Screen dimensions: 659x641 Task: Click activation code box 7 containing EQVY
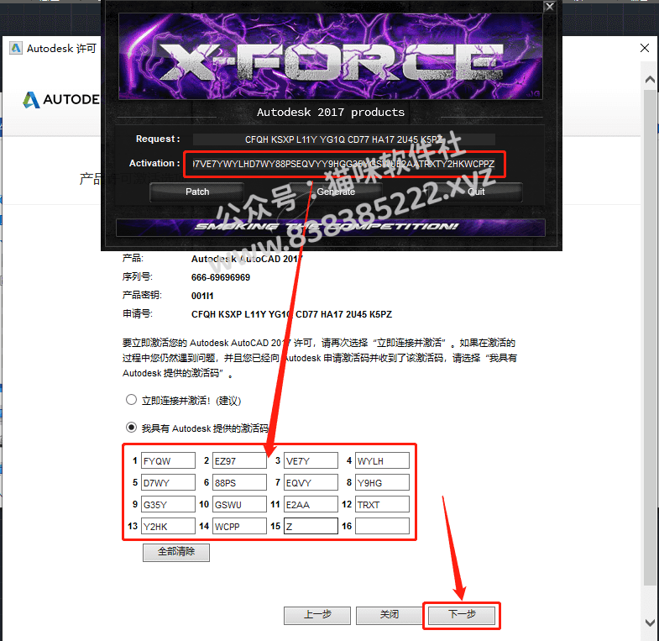click(311, 482)
